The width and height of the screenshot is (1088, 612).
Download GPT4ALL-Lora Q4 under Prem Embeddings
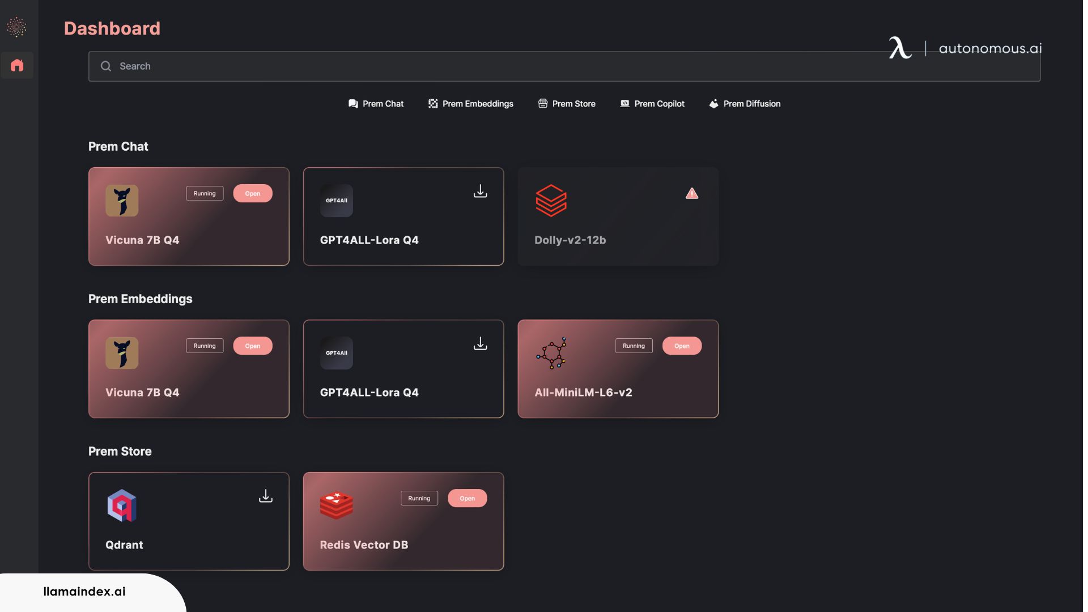pos(481,343)
